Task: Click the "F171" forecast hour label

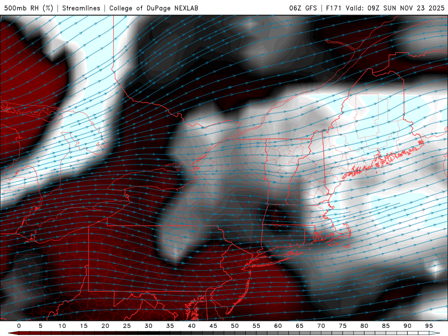Action: coord(334,8)
